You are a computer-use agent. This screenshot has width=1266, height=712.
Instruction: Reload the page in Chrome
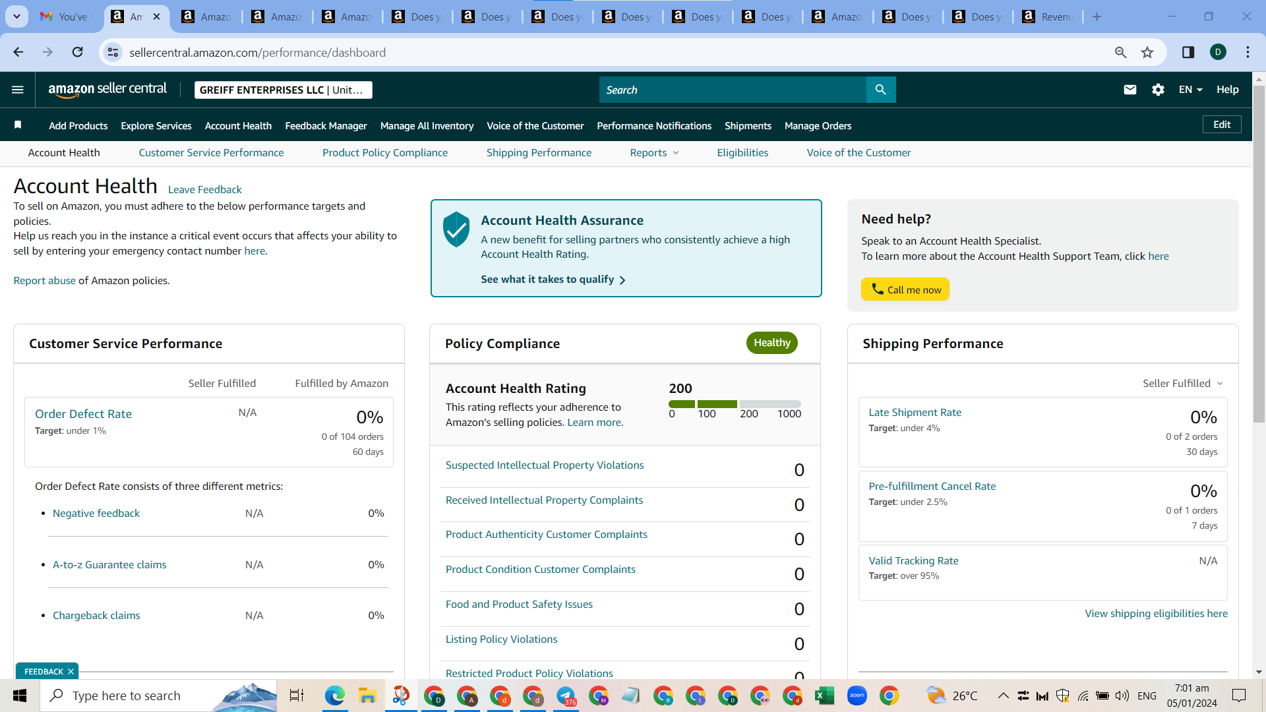pyautogui.click(x=78, y=52)
